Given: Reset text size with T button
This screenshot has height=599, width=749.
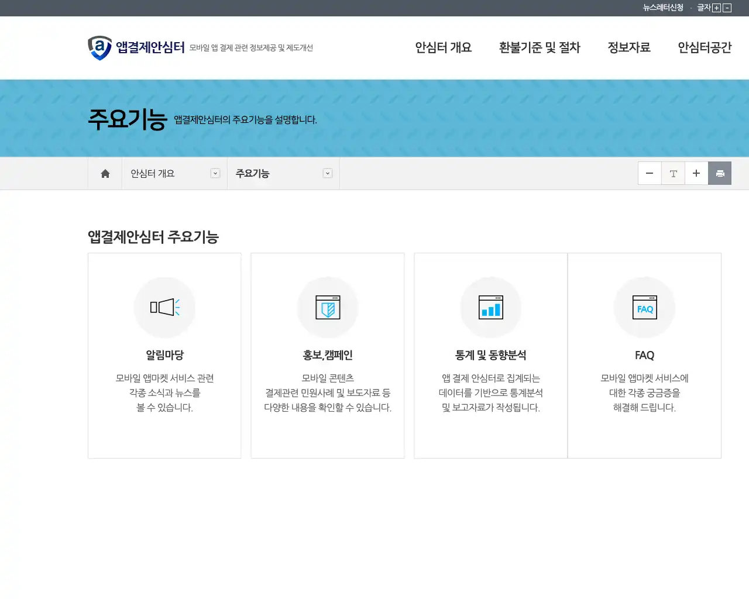Looking at the screenshot, I should pyautogui.click(x=673, y=173).
